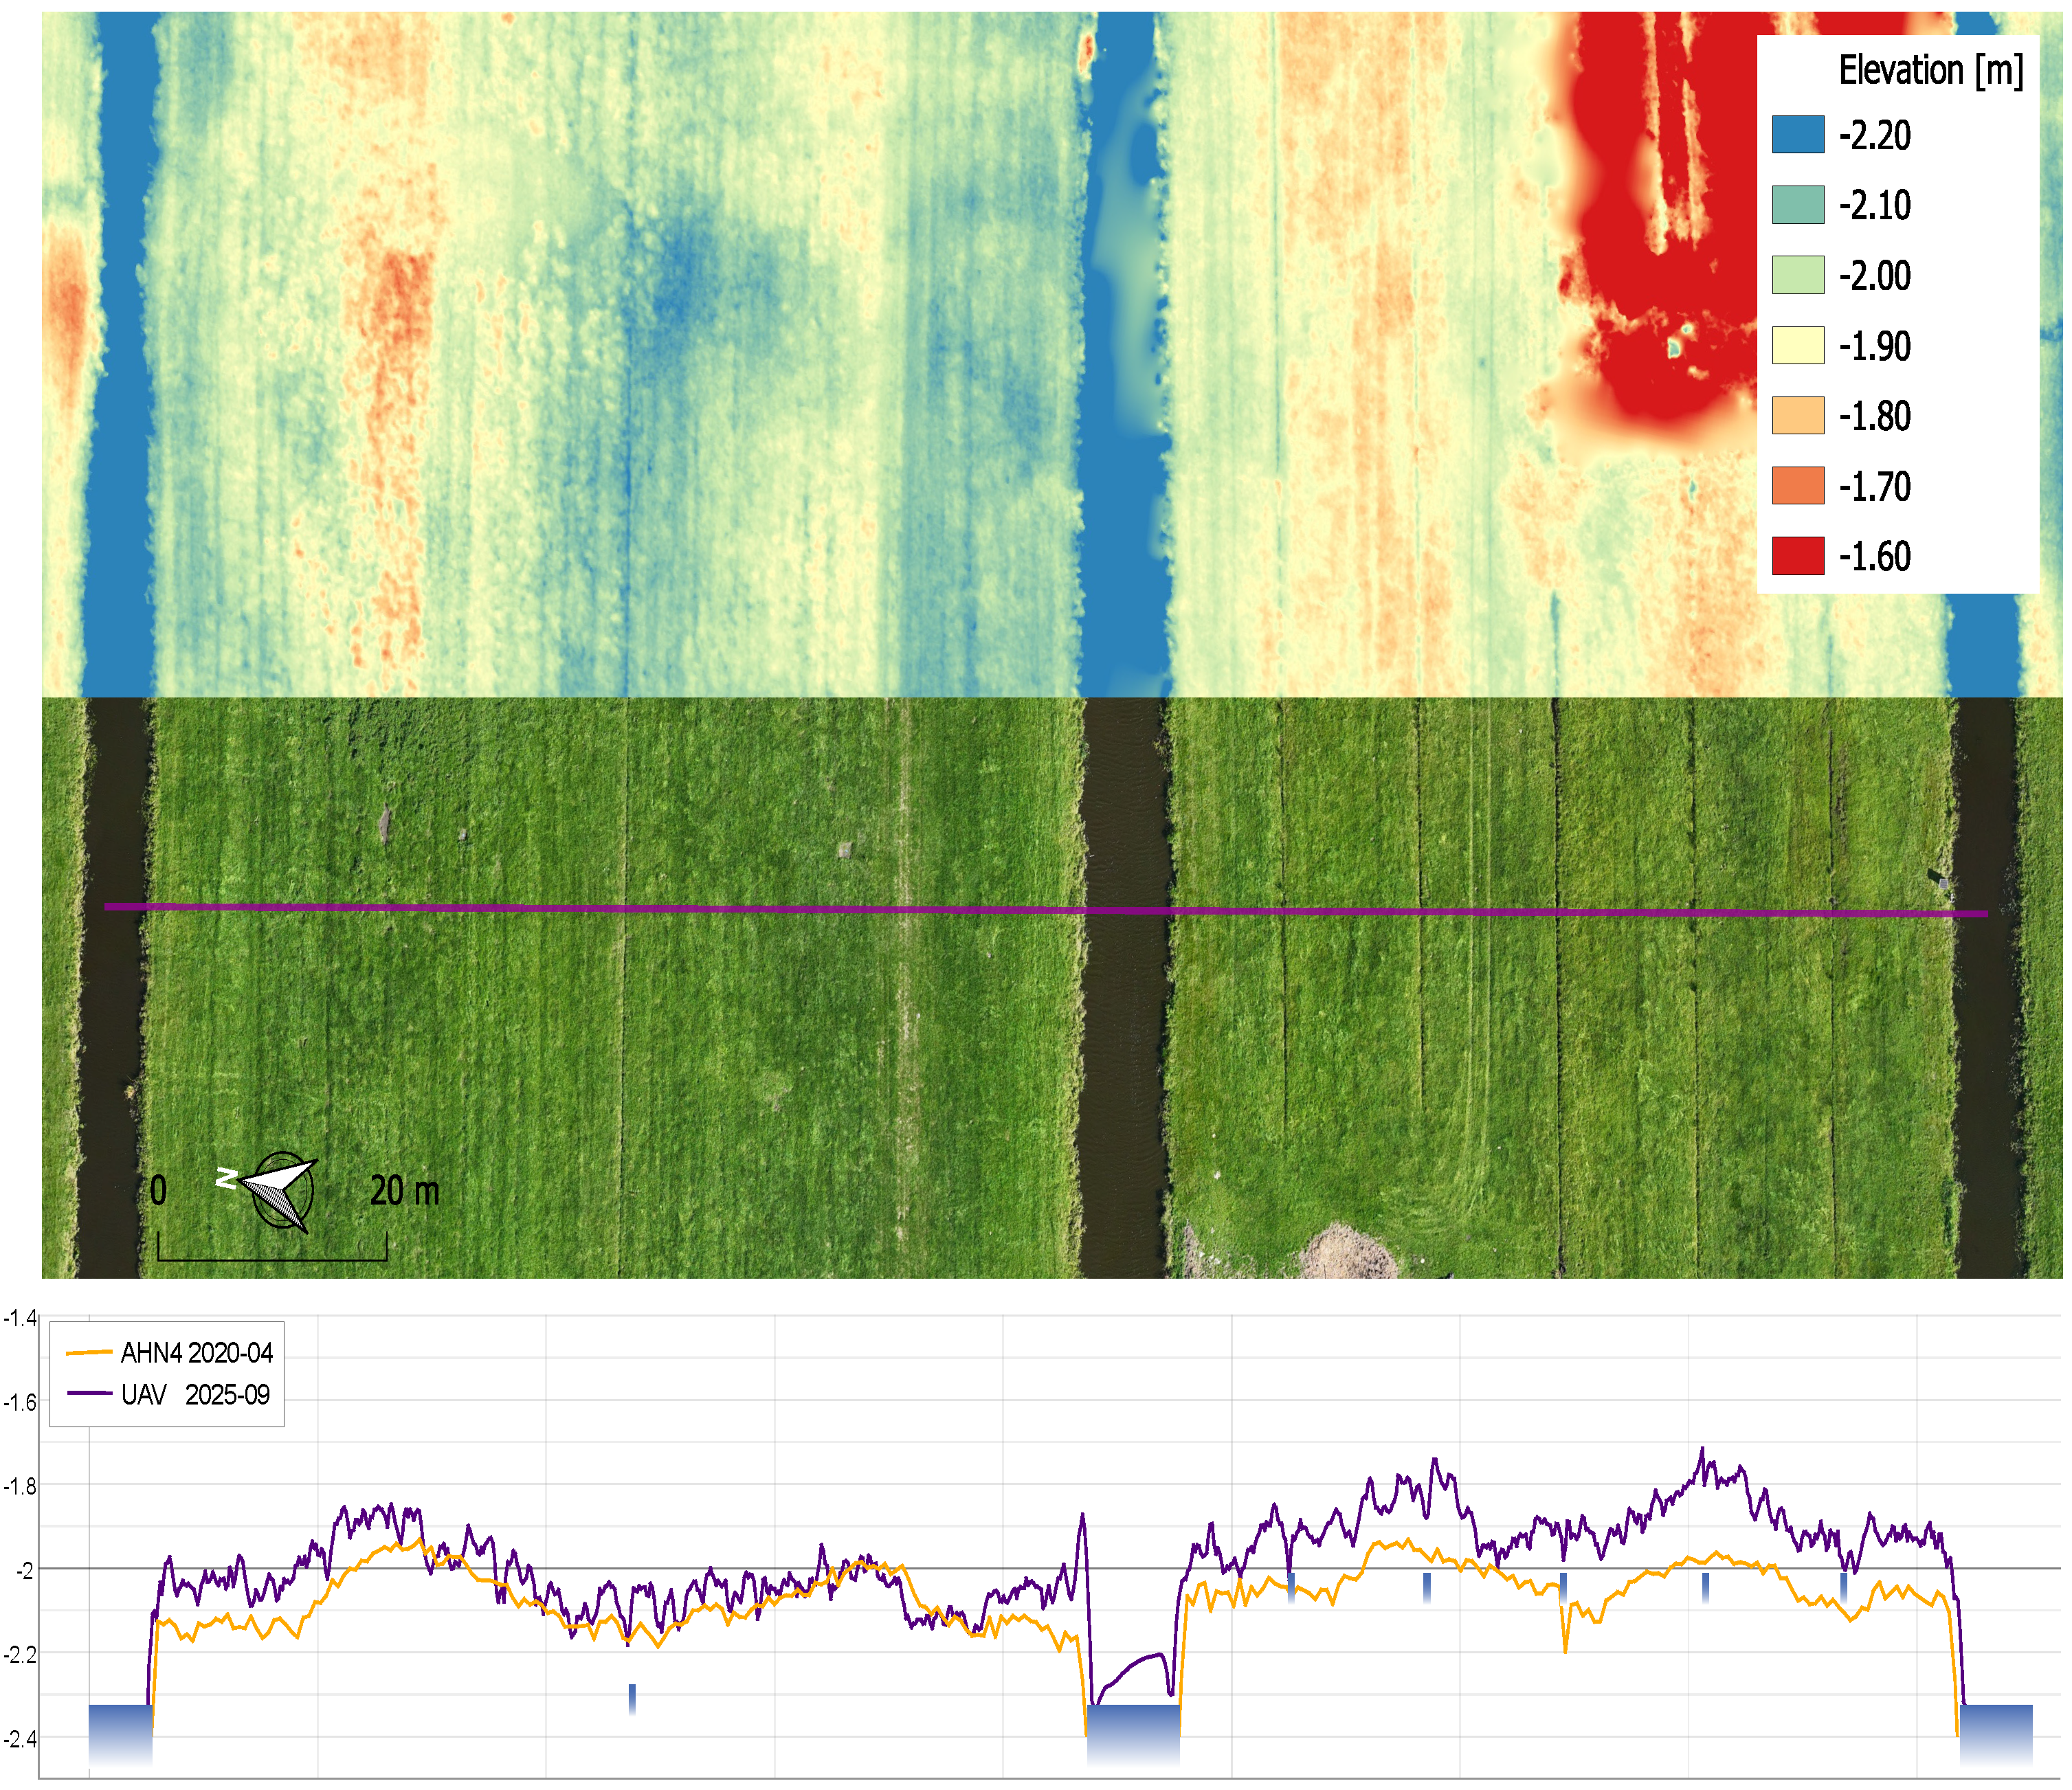Click the purple UAV legend line sample
This screenshot has width=2072, height=1790.
coord(88,1393)
